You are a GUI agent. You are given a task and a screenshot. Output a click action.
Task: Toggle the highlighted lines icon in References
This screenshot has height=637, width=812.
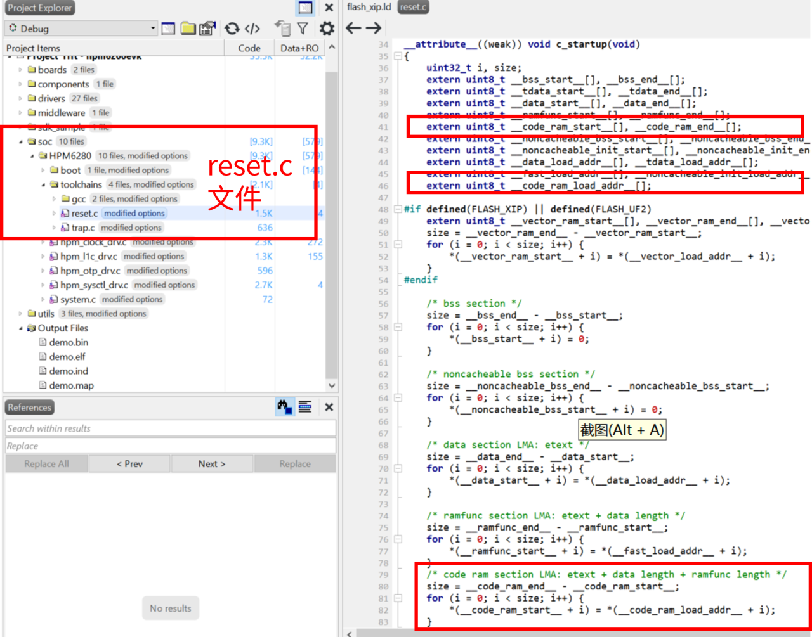(x=305, y=407)
